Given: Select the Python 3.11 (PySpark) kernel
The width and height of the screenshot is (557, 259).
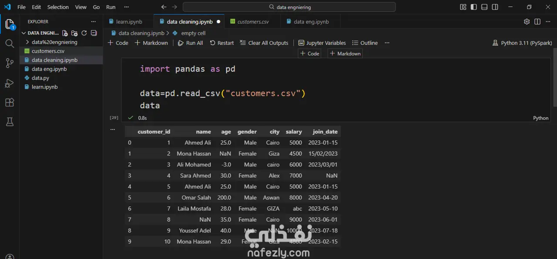Looking at the screenshot, I should click(x=522, y=43).
